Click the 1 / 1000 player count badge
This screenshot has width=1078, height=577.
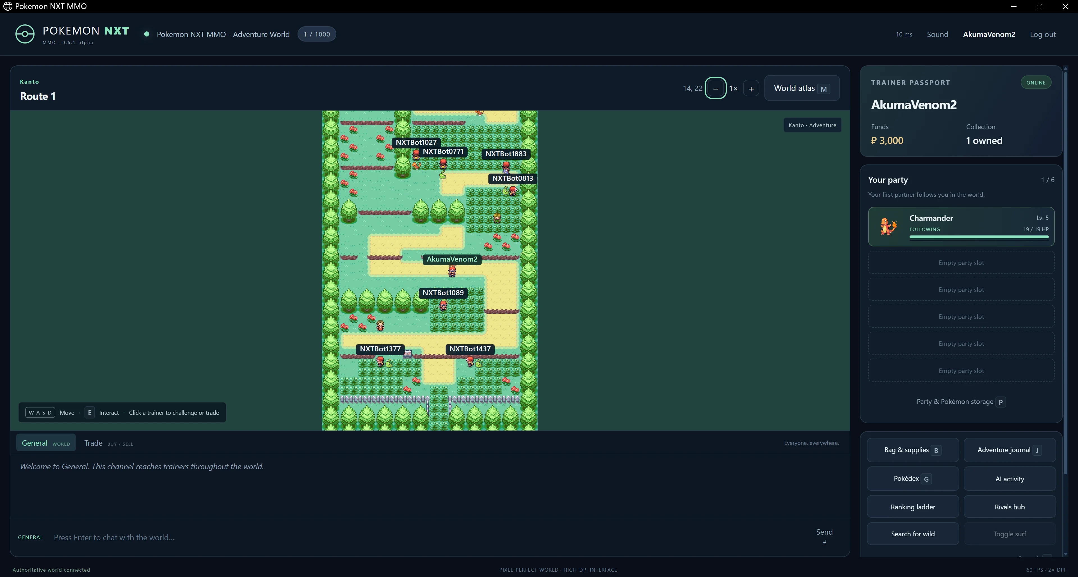317,34
